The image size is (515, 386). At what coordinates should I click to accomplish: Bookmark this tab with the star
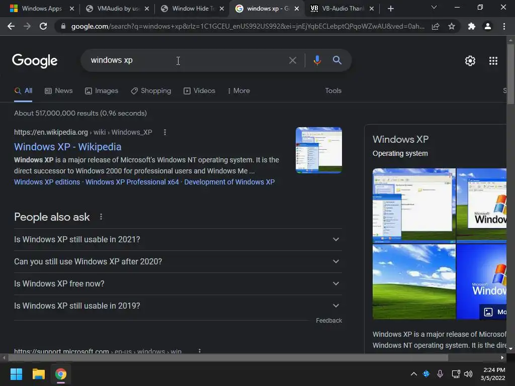[452, 26]
